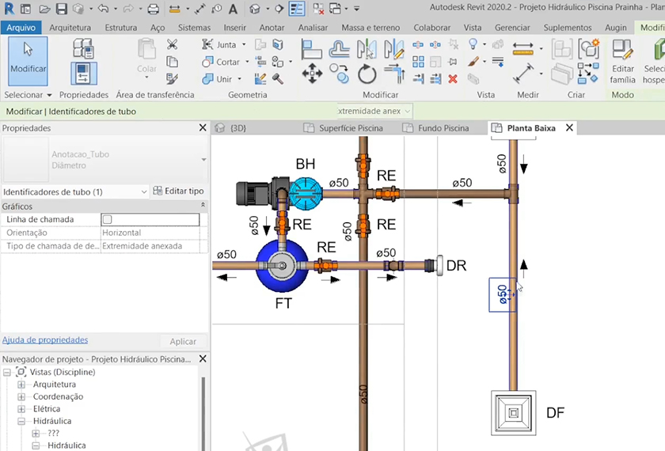Viewport: 665px width, 451px height.
Task: Switch to the Fundo Piscina view tab
Action: (x=443, y=128)
